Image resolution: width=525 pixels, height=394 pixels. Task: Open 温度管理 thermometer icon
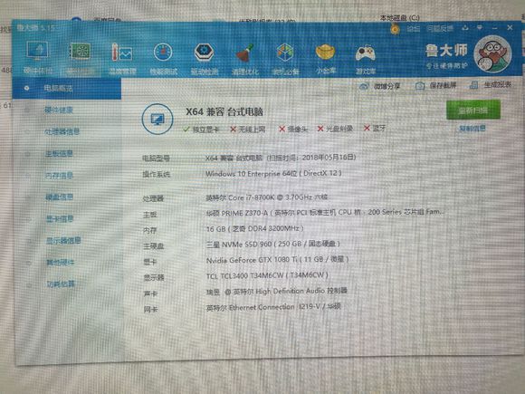pos(122,58)
